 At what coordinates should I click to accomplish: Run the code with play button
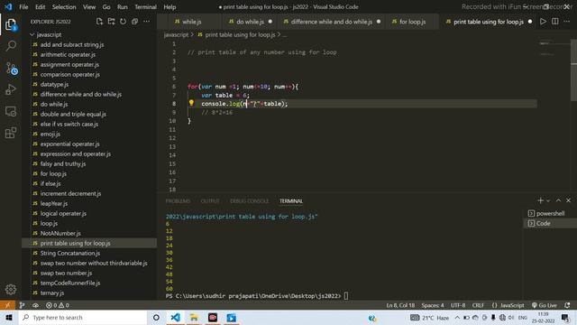click(543, 22)
